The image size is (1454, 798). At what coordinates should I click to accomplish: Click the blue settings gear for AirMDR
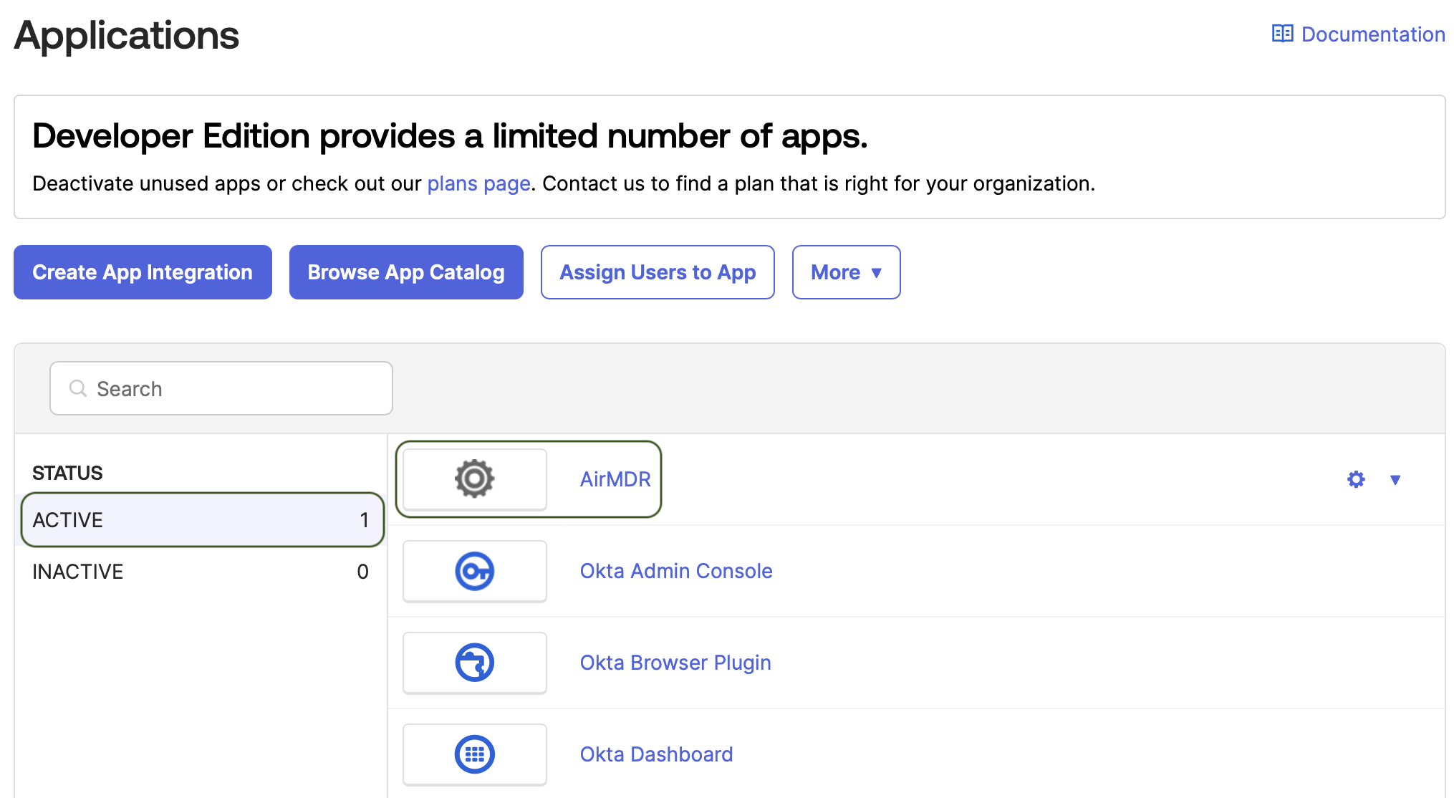coord(1356,479)
